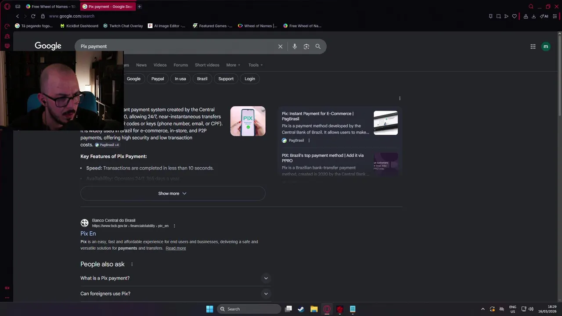
Task: Filter results with In usa chip
Action: tap(180, 79)
